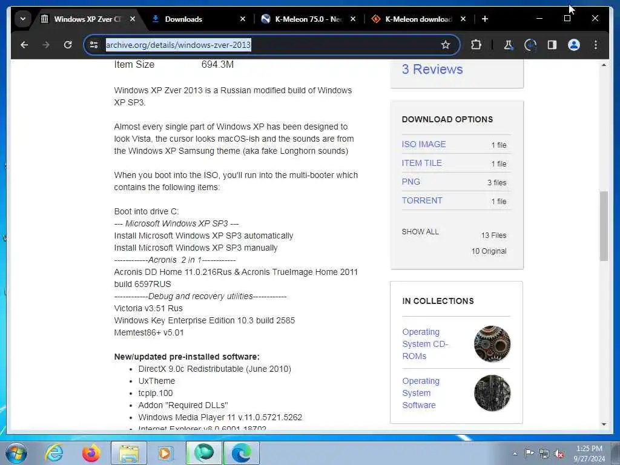Open the network status tray icon
620x465 pixels.
coord(544,453)
